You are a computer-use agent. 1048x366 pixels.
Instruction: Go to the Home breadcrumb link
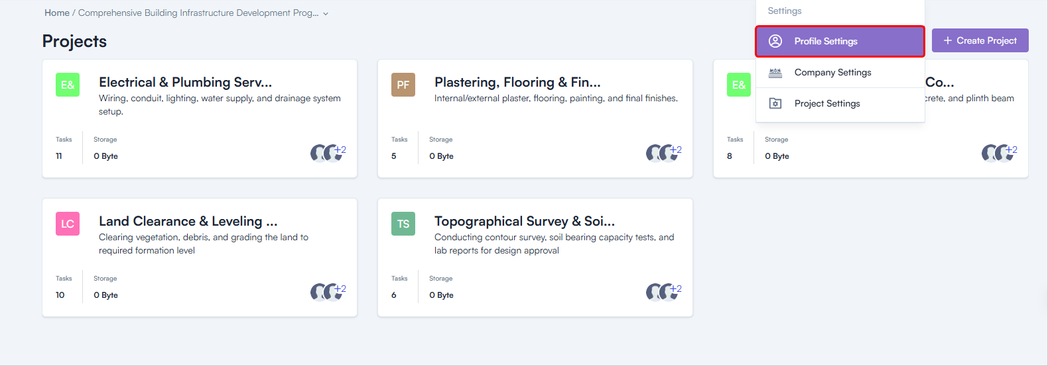click(x=56, y=13)
